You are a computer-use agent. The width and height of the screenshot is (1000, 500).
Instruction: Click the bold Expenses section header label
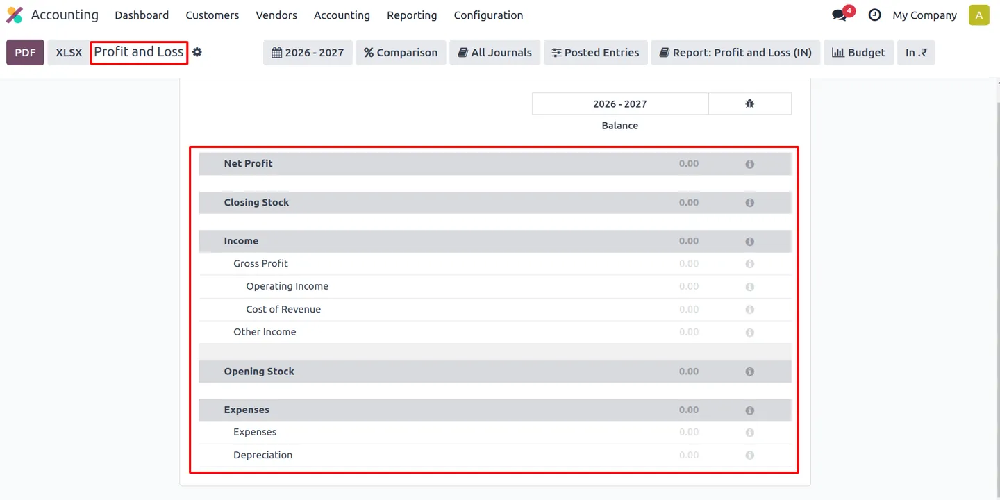[247, 410]
